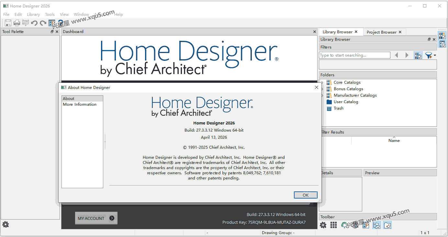Screen dimensions: 448x237
Task: Close the Dashboard panel
Action: tap(315, 32)
